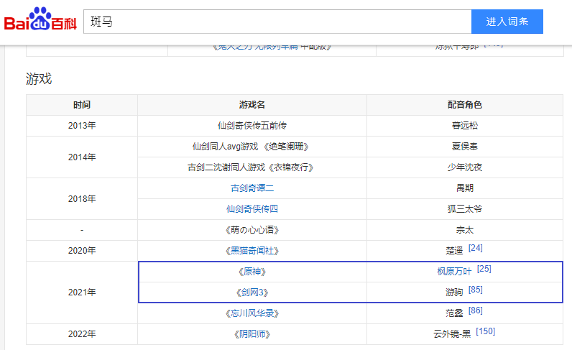Image resolution: width=572 pixels, height=350 pixels.
Task: Select the 2022年 cell
Action: 82,334
